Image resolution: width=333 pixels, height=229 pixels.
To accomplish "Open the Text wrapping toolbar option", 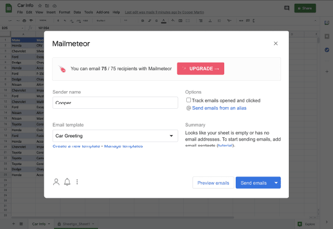I will [219, 21].
